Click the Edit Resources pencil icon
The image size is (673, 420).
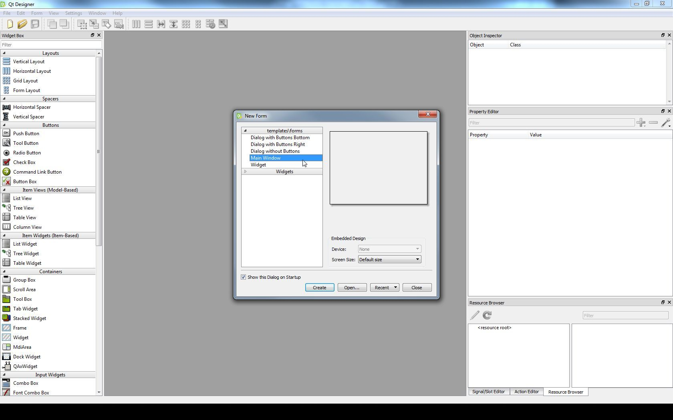(475, 316)
